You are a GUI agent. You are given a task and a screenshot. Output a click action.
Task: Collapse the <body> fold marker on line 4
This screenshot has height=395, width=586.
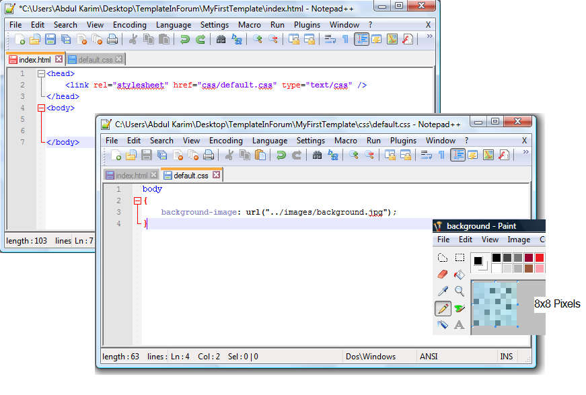tap(42, 108)
